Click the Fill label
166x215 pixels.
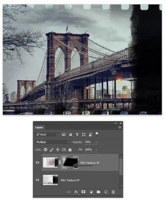(80, 149)
